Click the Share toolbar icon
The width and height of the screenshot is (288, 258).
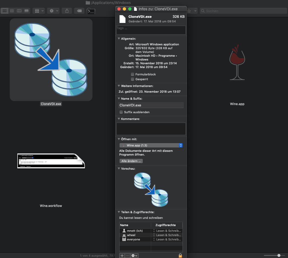pyautogui.click(x=67, y=11)
